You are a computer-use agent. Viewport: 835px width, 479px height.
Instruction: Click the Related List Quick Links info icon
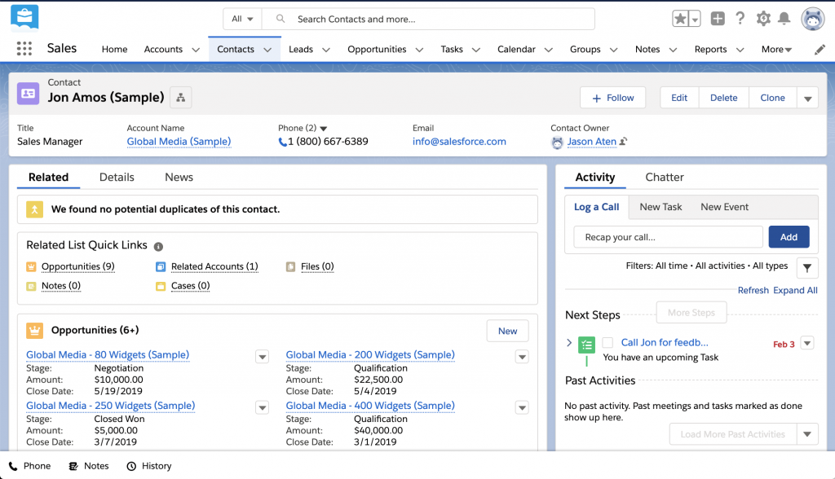[x=158, y=246]
